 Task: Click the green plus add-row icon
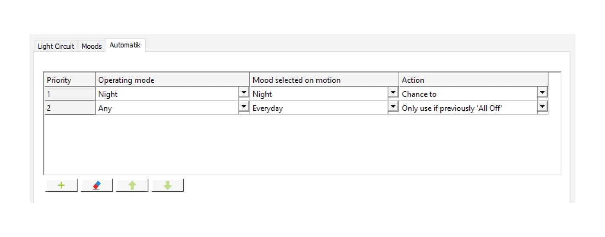coord(61,185)
